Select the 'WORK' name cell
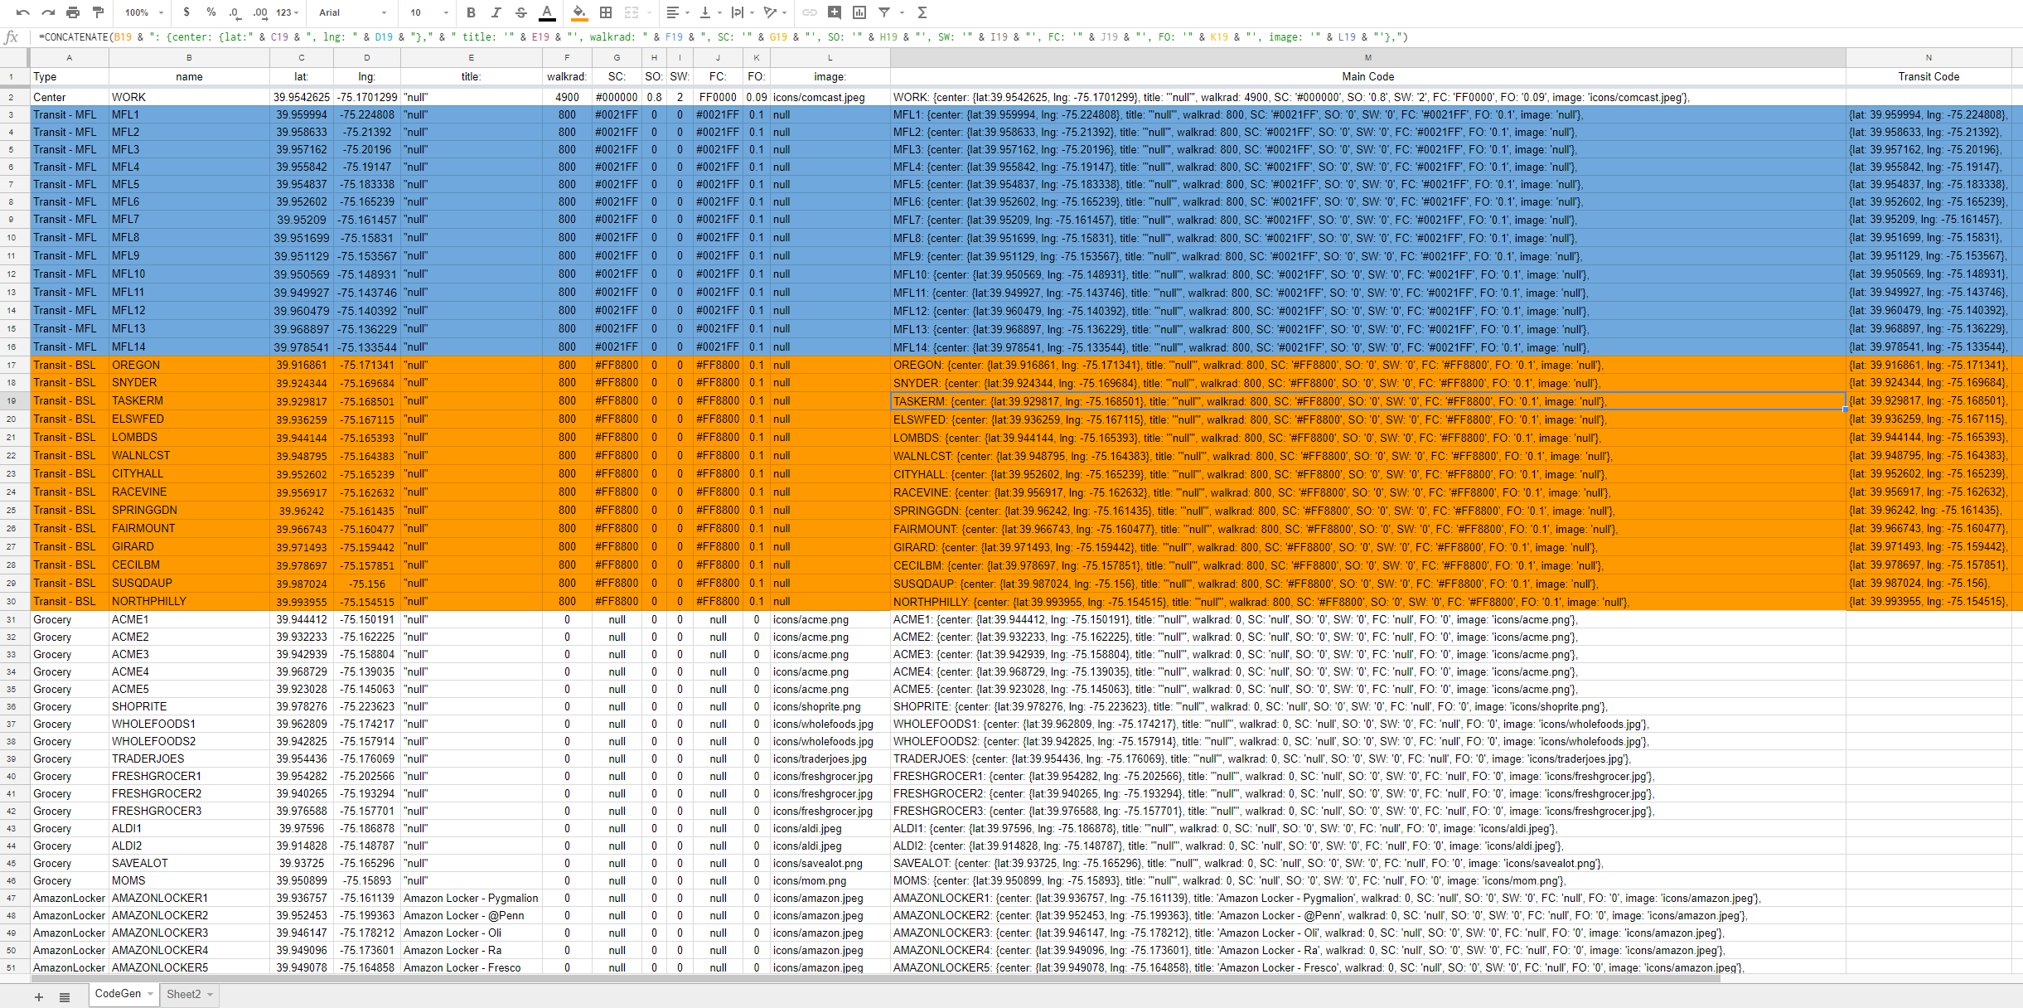The width and height of the screenshot is (2023, 1008). (189, 97)
